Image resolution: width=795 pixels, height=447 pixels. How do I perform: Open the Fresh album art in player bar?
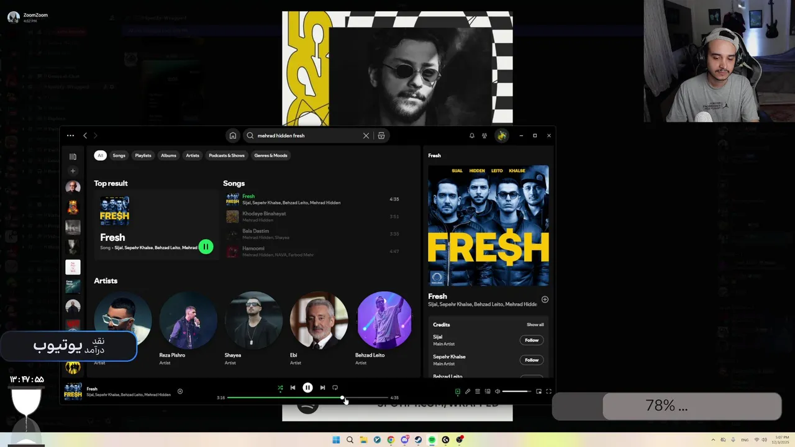coord(73,392)
